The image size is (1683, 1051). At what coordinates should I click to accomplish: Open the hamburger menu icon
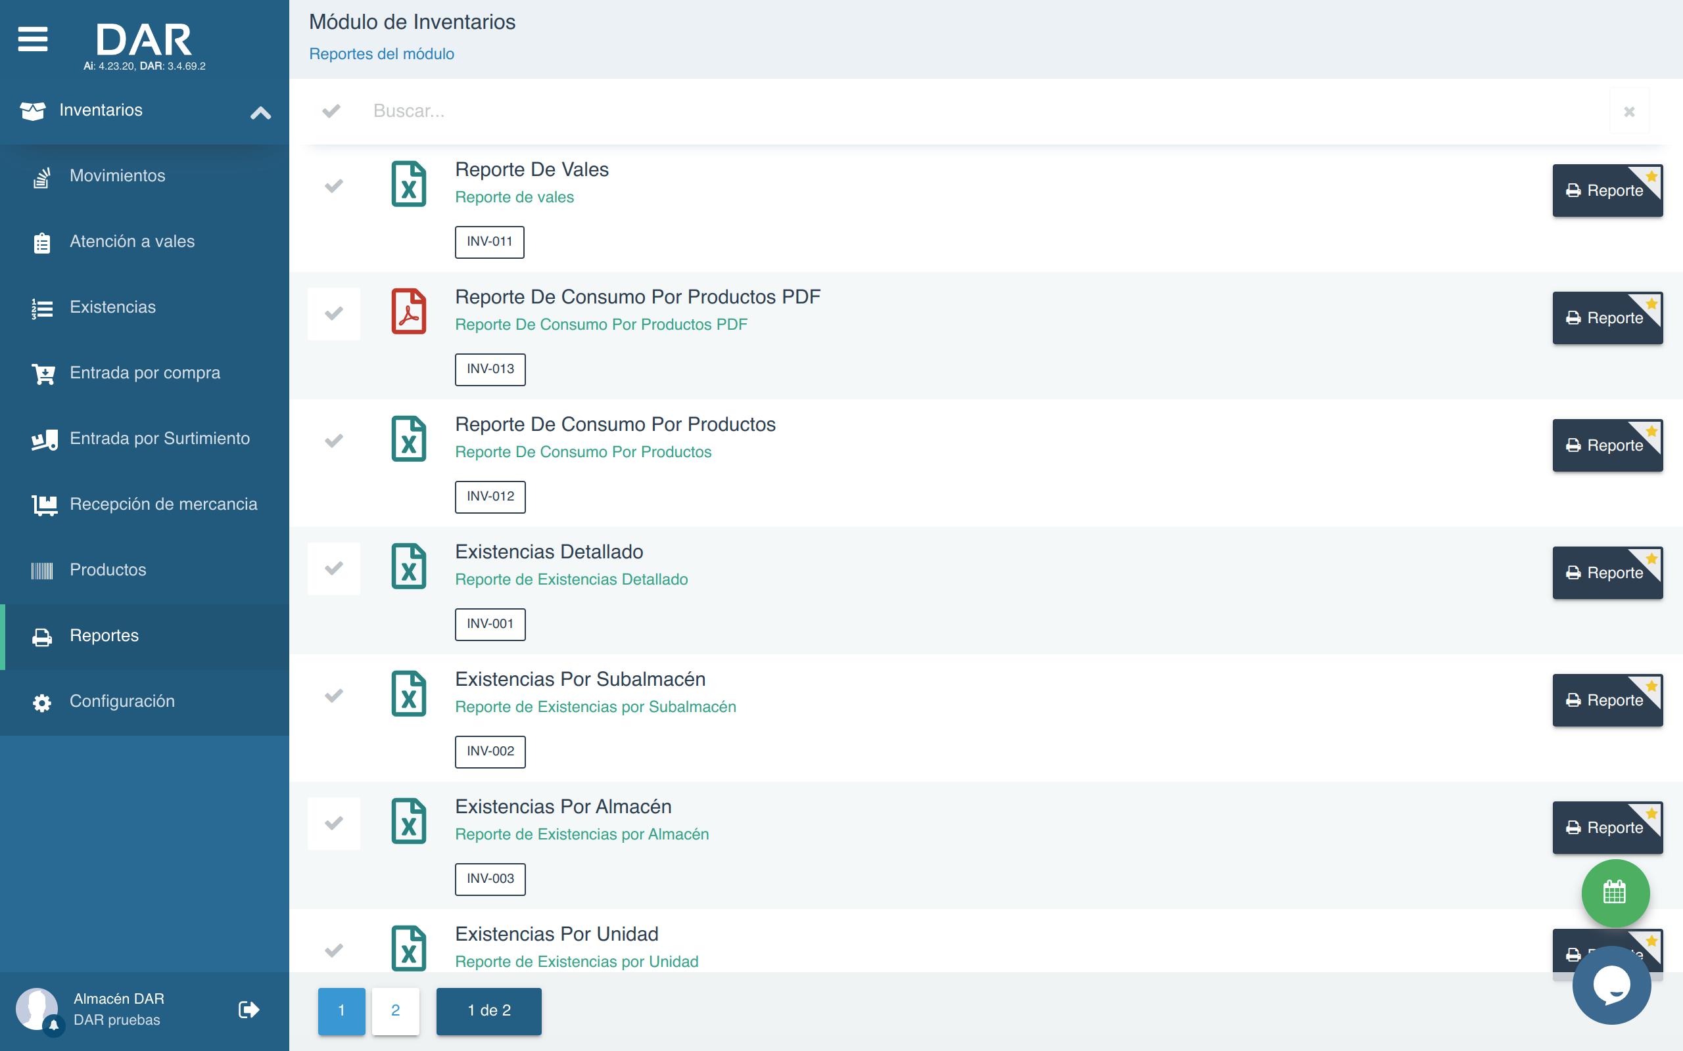(33, 39)
